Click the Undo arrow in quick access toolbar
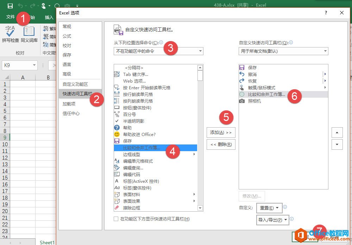 tap(20, 6)
